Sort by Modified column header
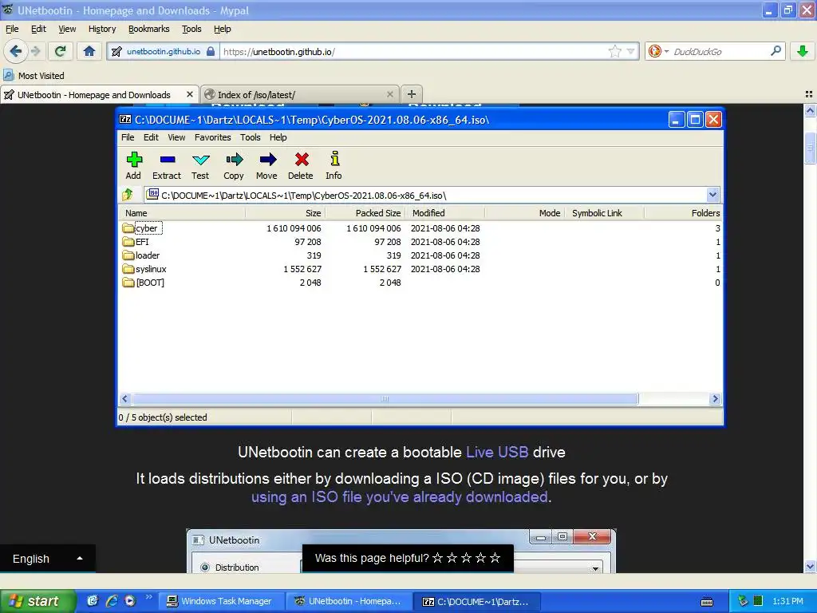The height and width of the screenshot is (613, 817). point(445,212)
